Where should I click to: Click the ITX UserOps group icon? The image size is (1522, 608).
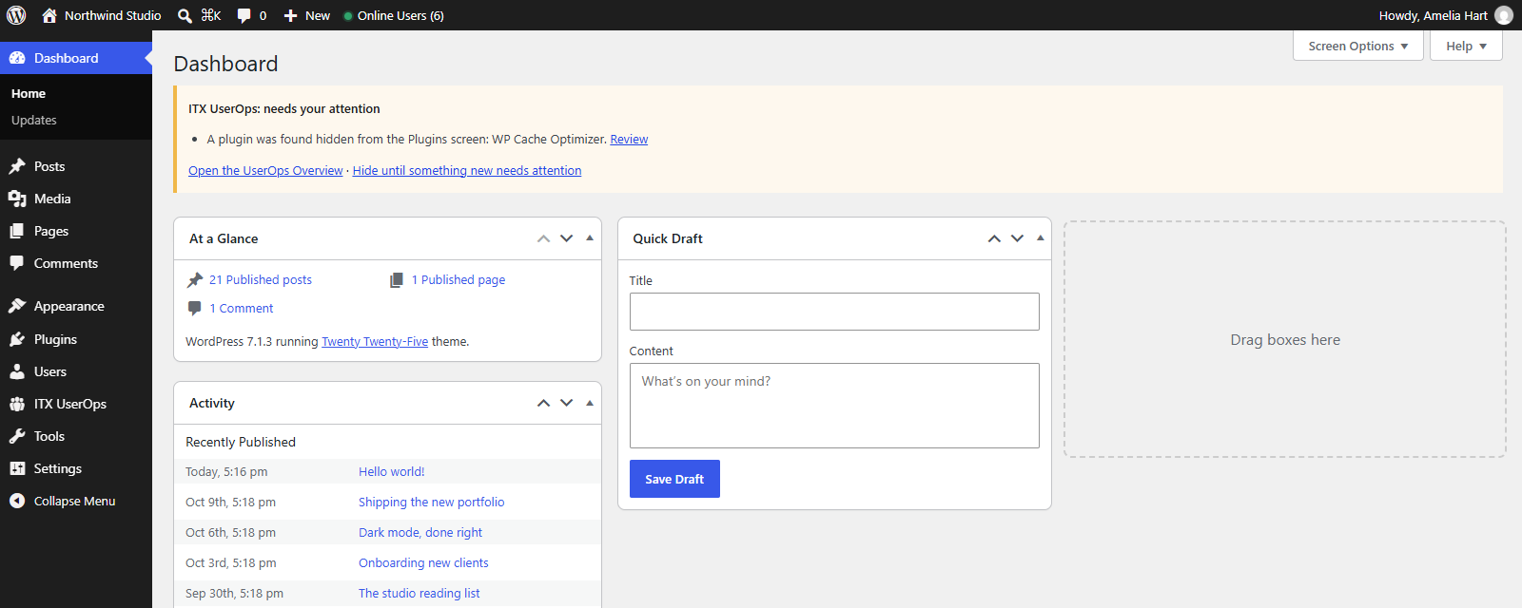click(x=17, y=404)
